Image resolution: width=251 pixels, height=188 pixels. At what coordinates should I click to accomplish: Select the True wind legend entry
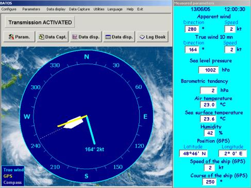tap(13, 170)
